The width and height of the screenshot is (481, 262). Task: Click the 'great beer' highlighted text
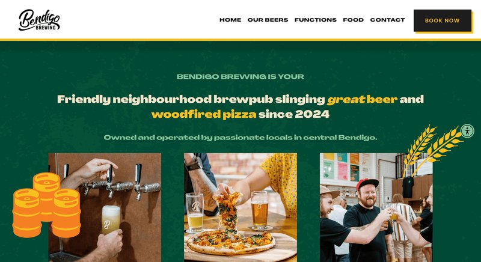(x=362, y=99)
